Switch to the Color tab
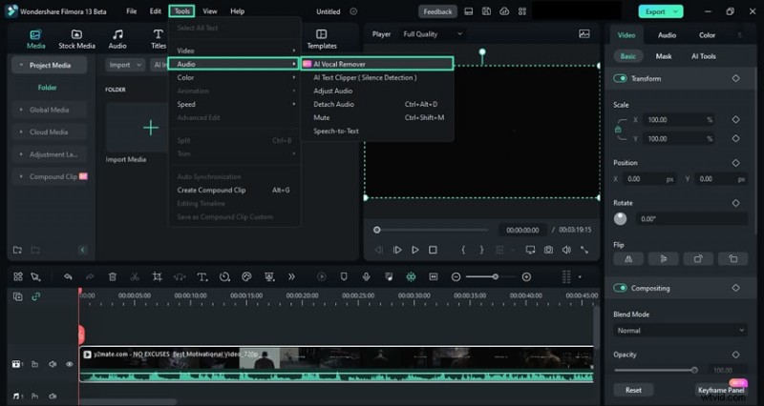764x406 pixels. [707, 35]
